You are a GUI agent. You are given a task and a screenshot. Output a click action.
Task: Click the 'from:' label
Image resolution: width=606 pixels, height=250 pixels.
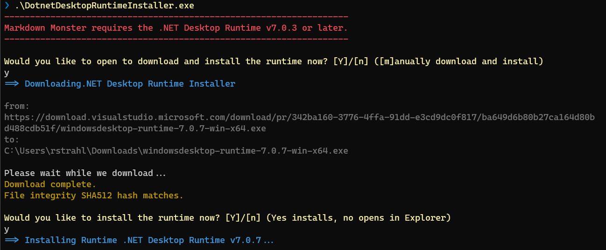17,106
